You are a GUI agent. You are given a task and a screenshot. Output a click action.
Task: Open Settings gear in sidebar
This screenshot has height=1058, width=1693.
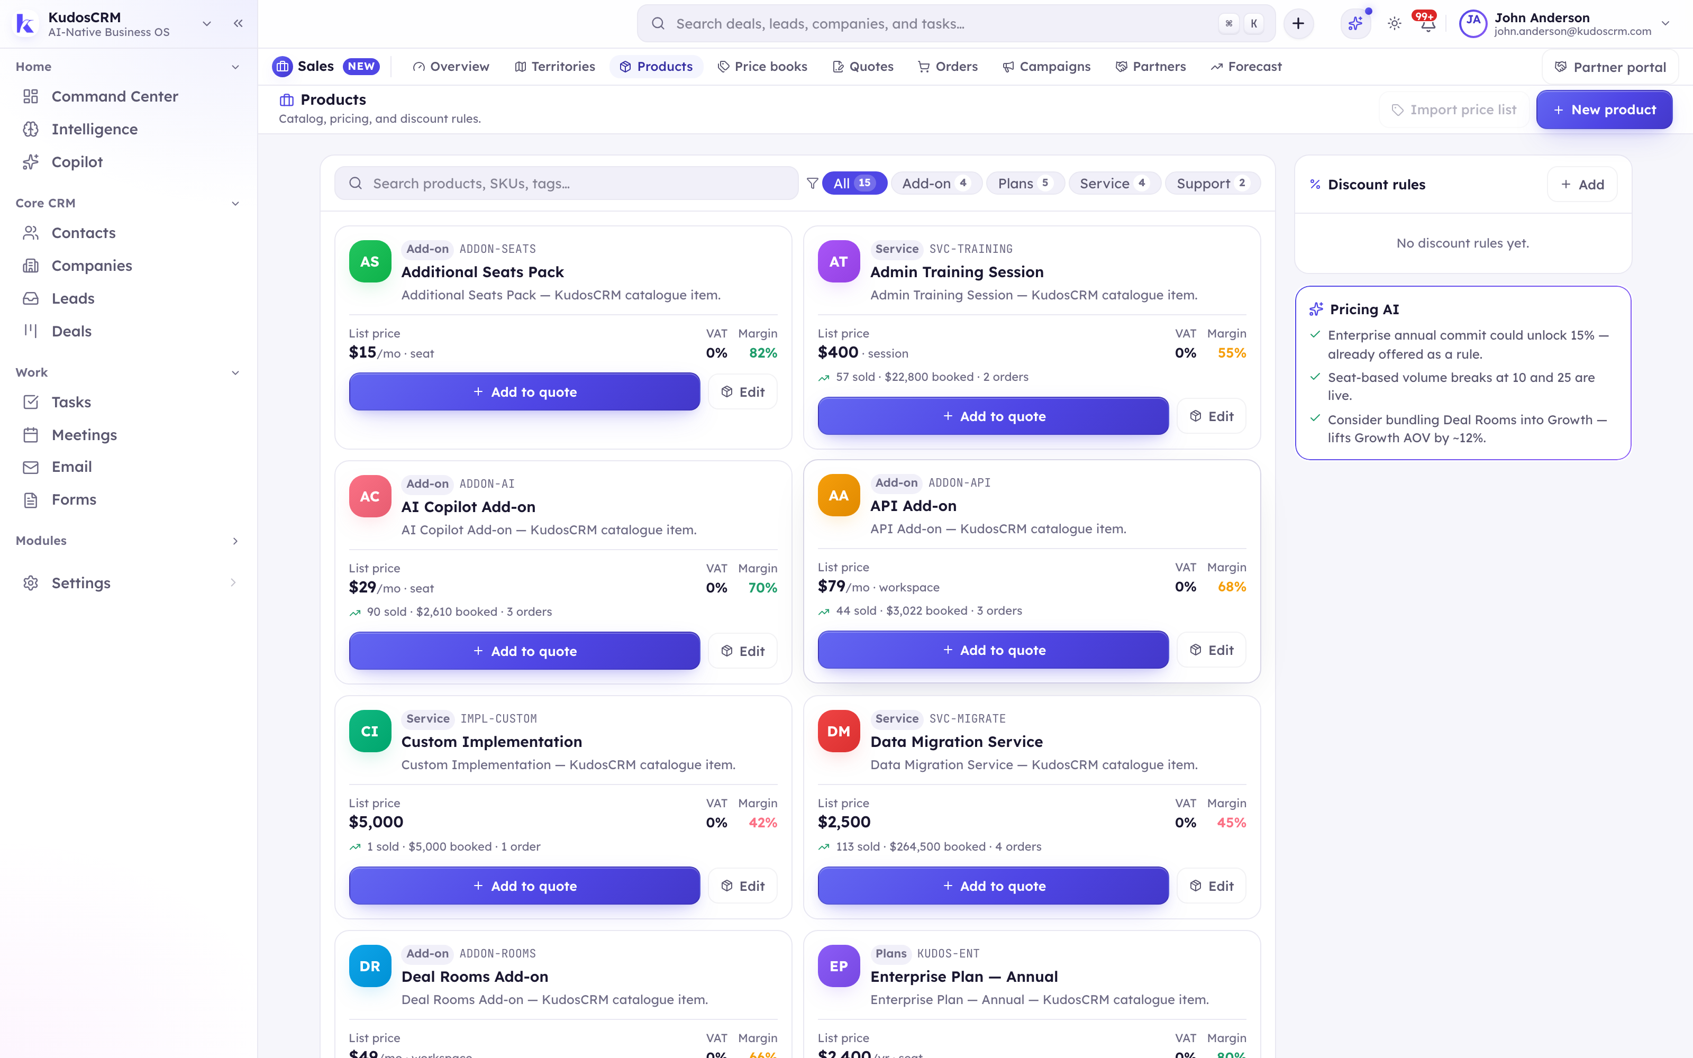point(31,583)
